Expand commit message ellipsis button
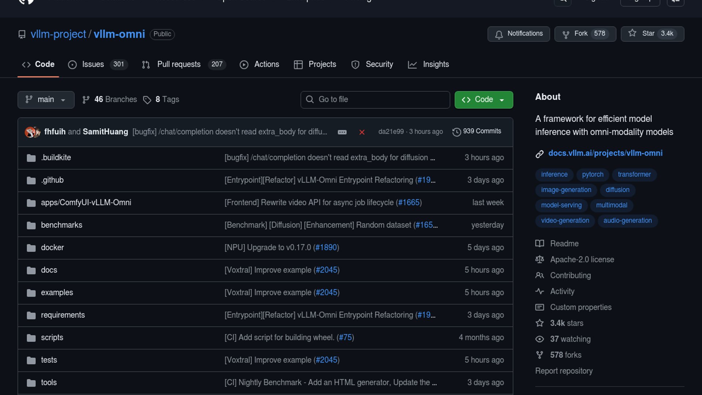The image size is (702, 395). click(x=342, y=132)
